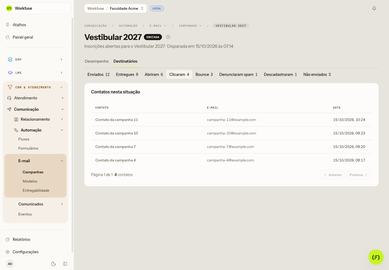Select the Destinatários tab
The width and height of the screenshot is (389, 270).
tap(125, 61)
